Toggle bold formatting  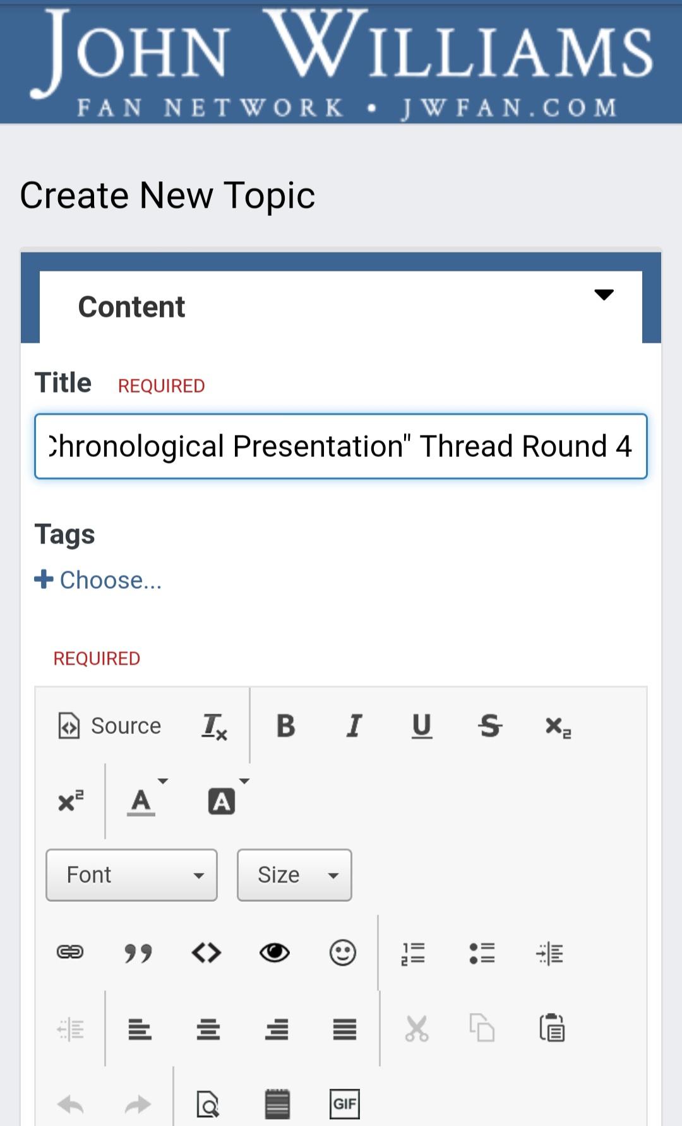(285, 726)
